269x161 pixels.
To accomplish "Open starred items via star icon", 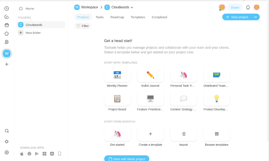I will (x=7, y=34).
